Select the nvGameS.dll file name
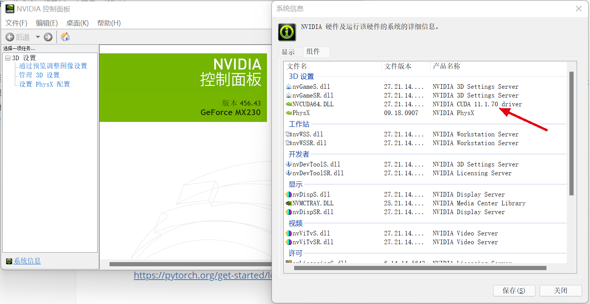 click(x=311, y=86)
